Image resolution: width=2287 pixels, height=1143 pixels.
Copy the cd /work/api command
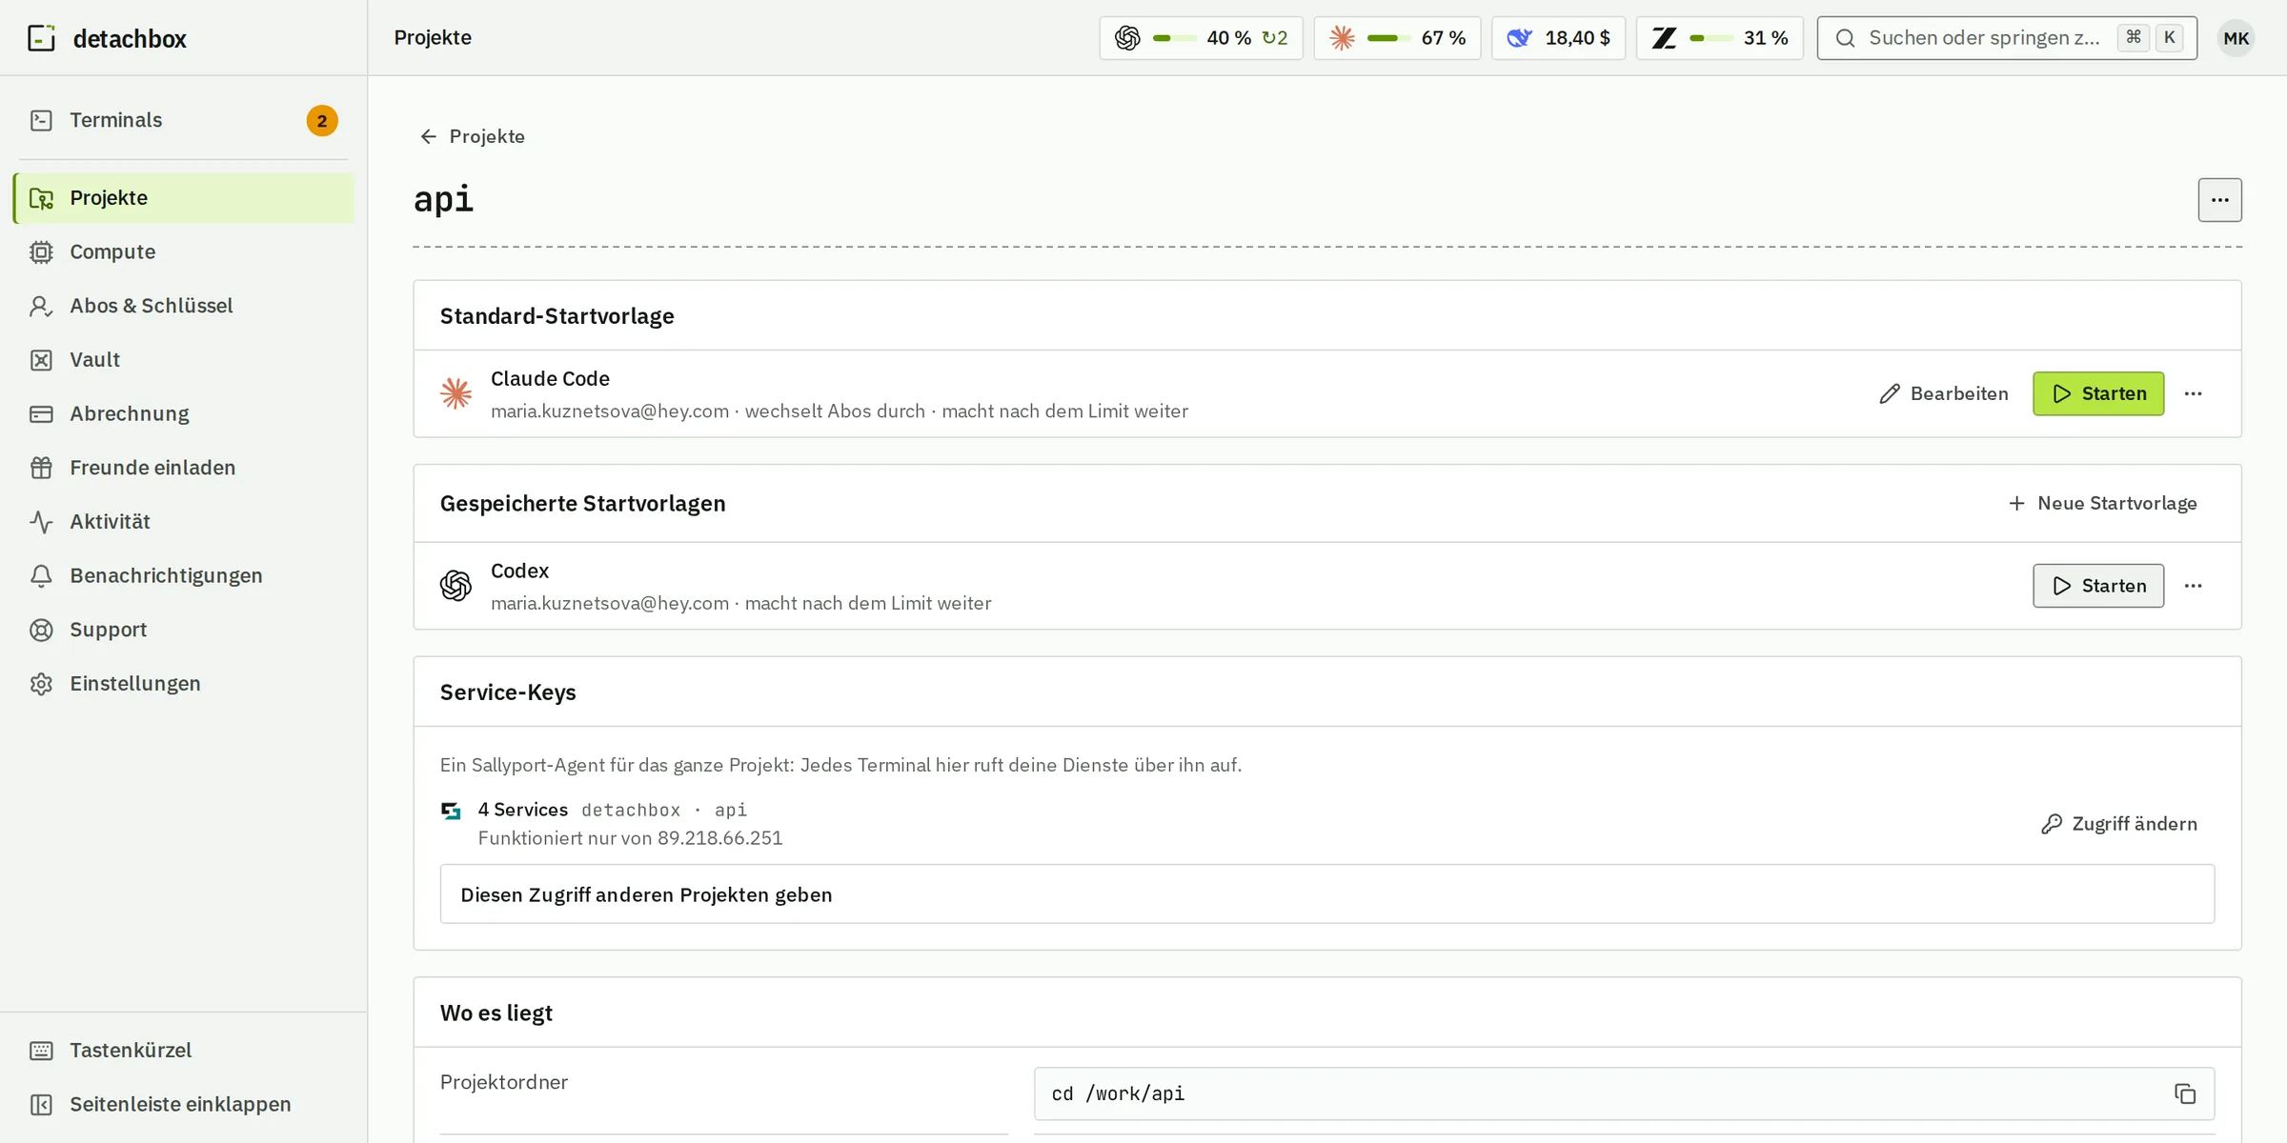2185,1093
